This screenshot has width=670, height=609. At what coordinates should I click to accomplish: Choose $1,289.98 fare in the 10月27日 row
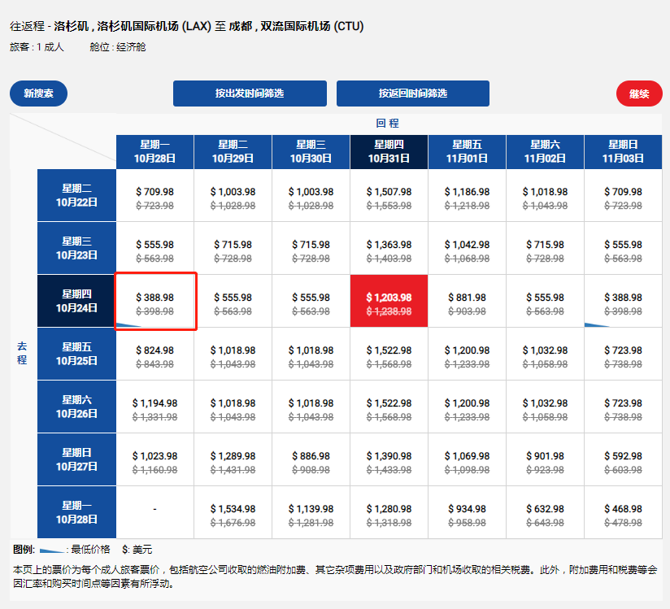click(x=233, y=459)
